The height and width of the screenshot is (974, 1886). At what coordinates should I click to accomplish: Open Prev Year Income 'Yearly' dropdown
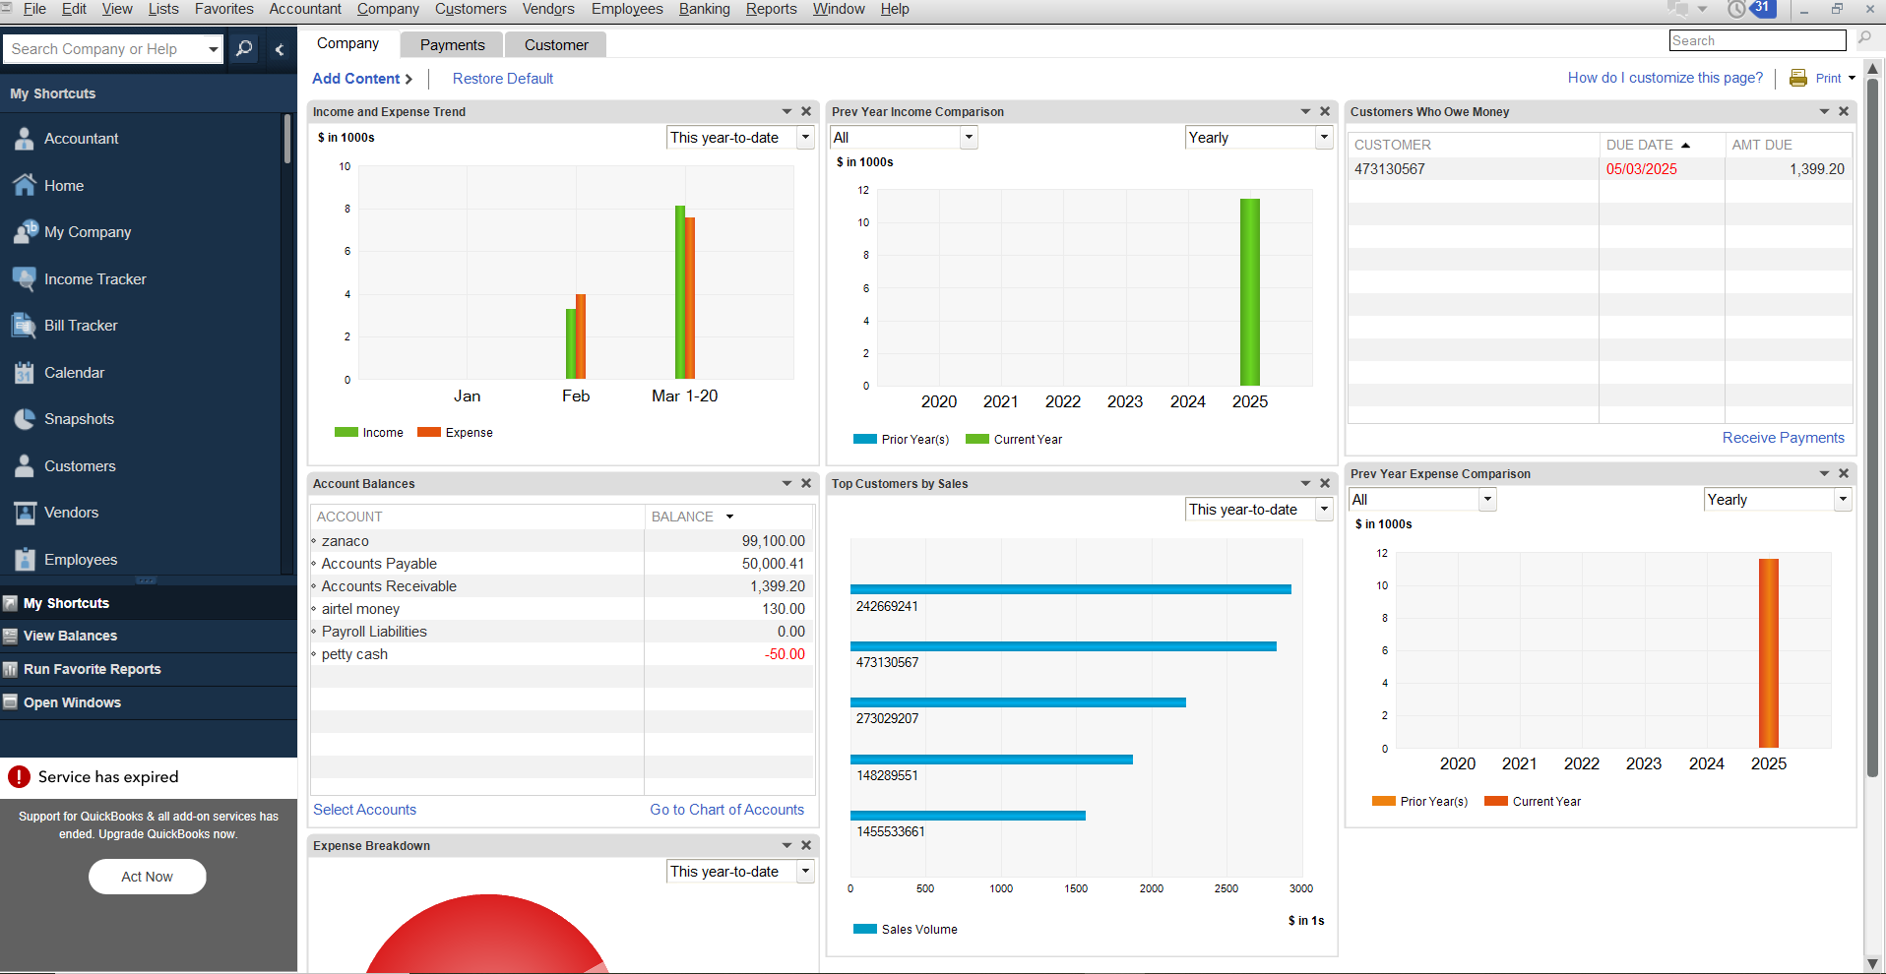(1324, 138)
